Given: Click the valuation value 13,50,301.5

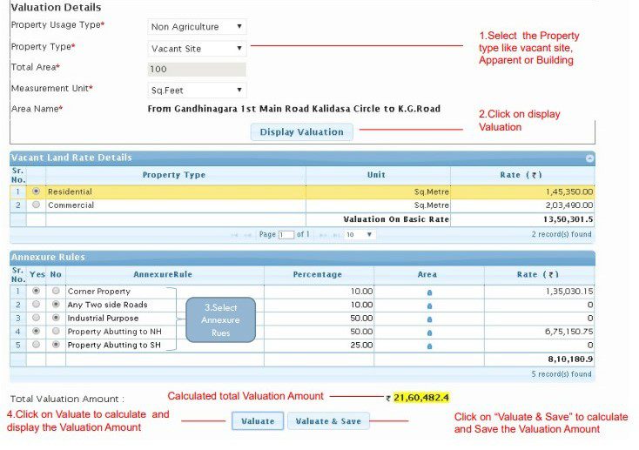Looking at the screenshot, I should 568,219.
